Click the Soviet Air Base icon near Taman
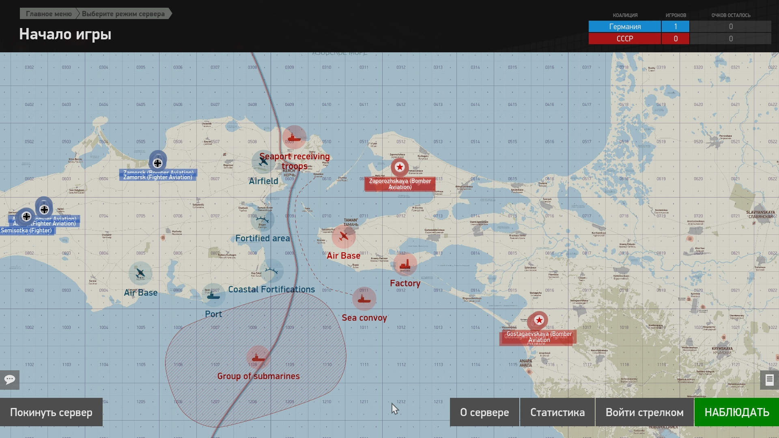Viewport: 779px width, 438px height. [x=344, y=236]
